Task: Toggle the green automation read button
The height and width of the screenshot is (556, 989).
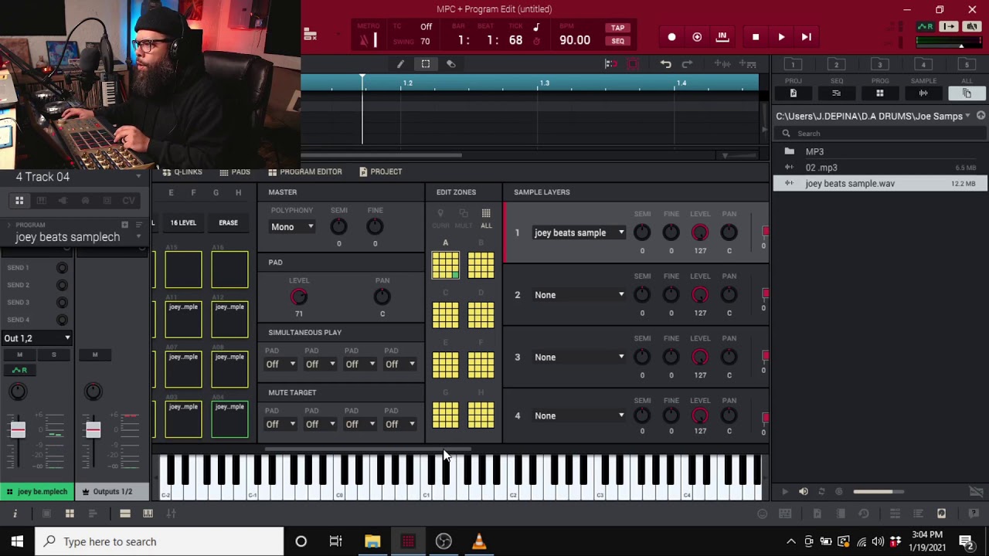Action: (x=19, y=370)
